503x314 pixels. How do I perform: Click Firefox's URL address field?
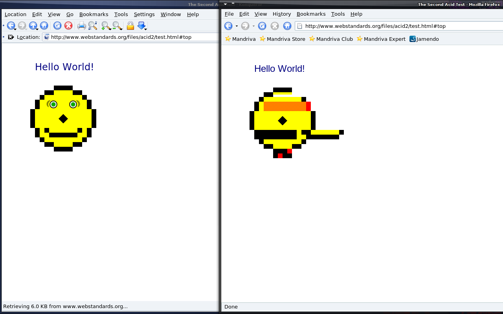pyautogui.click(x=399, y=26)
